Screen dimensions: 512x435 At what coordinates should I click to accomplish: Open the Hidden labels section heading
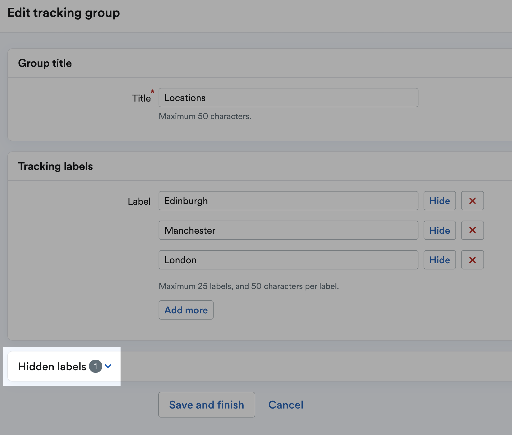point(52,366)
